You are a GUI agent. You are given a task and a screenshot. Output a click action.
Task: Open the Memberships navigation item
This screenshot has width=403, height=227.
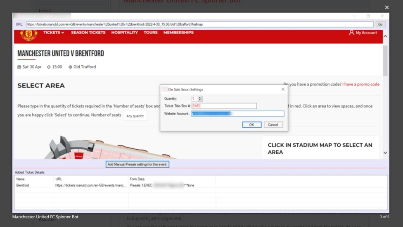pos(178,33)
